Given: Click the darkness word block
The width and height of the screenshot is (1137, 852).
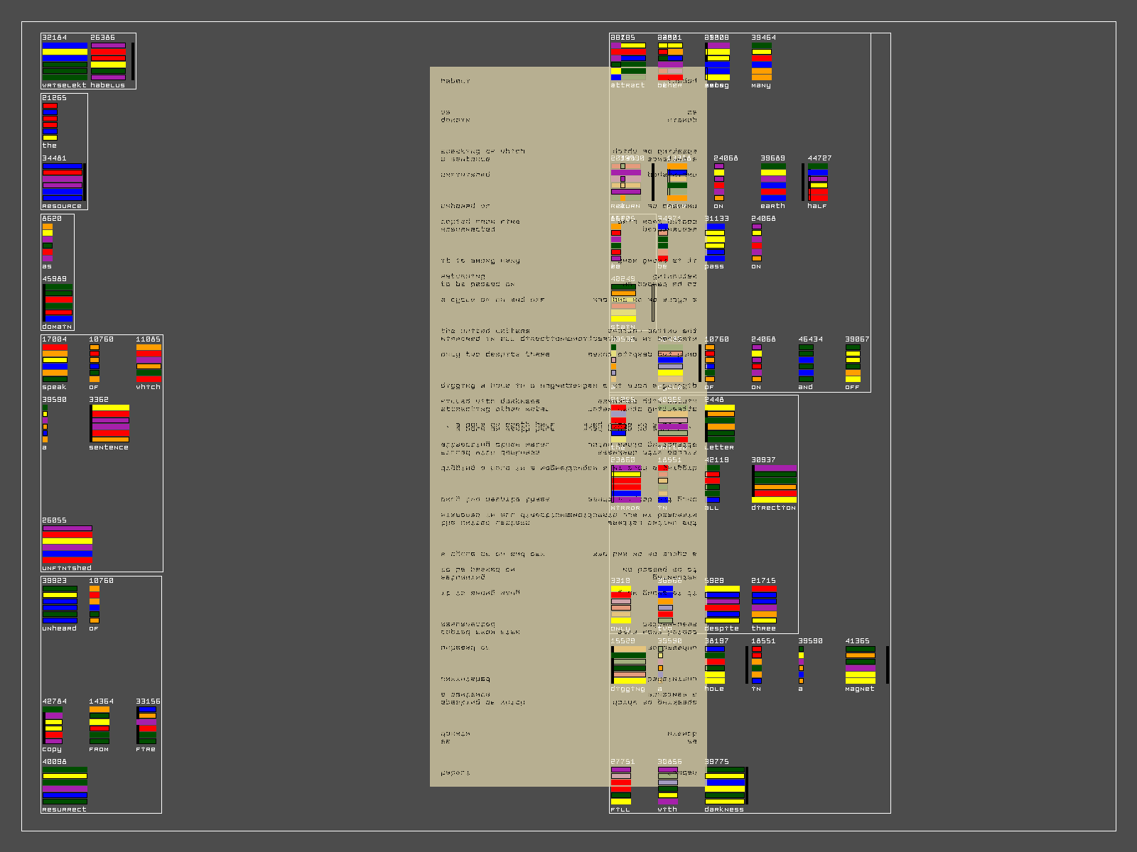Looking at the screenshot, I should point(725,785).
